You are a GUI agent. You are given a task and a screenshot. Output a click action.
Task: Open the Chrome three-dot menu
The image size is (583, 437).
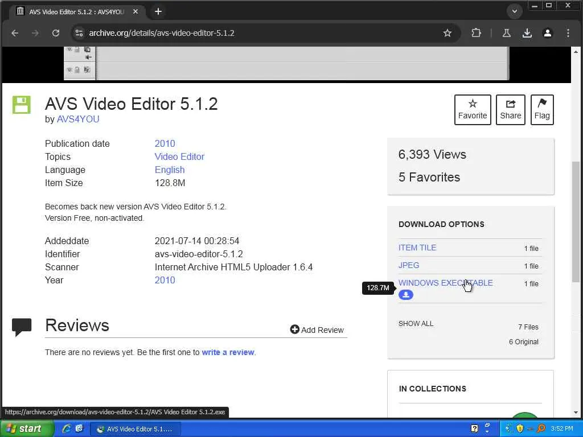pos(568,33)
